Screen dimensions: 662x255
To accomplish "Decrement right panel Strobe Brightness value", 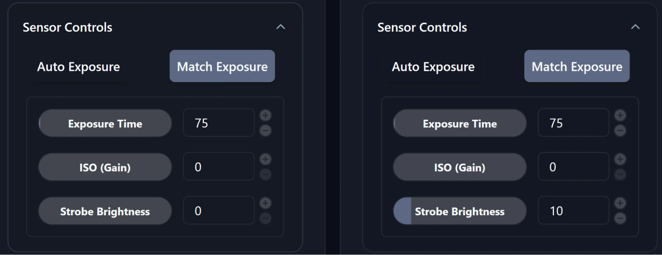I will [620, 218].
